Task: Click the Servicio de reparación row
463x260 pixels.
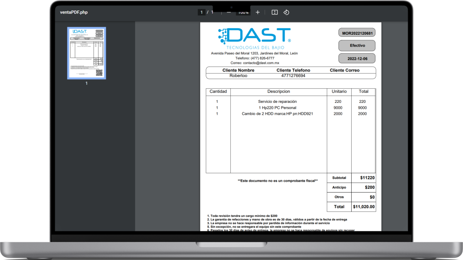Action: [291, 102]
